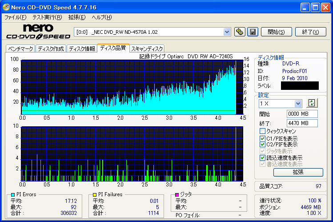Toggle the C2/PIFを表示 checkbox

pyautogui.click(x=262, y=145)
